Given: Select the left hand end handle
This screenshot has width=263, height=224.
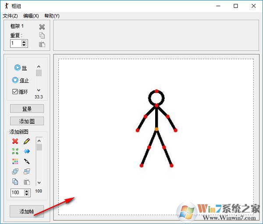Looking at the screenshot, I should (x=138, y=130).
